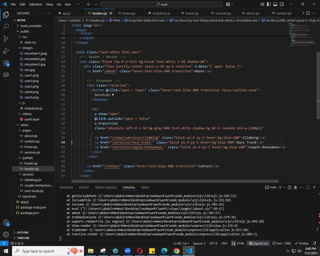Open the editor More Actions ellipsis
Screen dimensions: 320x256
coord(314,13)
